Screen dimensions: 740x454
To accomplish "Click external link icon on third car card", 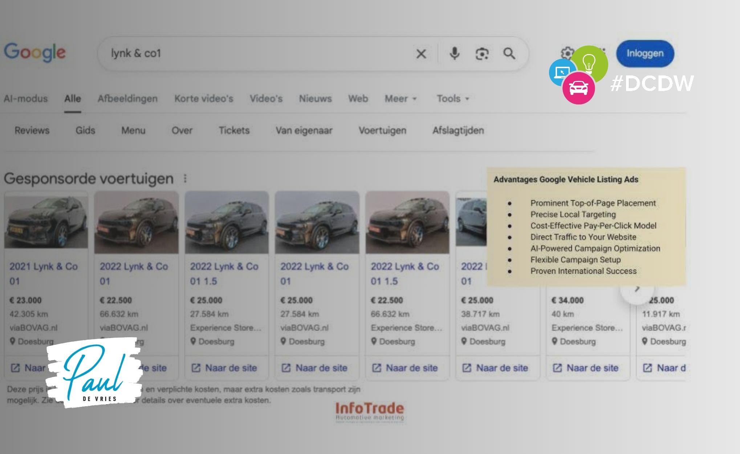I will (196, 368).
